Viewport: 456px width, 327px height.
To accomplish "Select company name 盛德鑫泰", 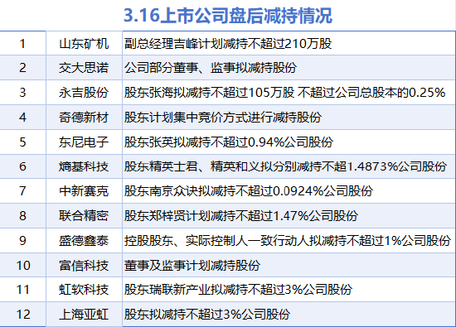I will pos(84,240).
